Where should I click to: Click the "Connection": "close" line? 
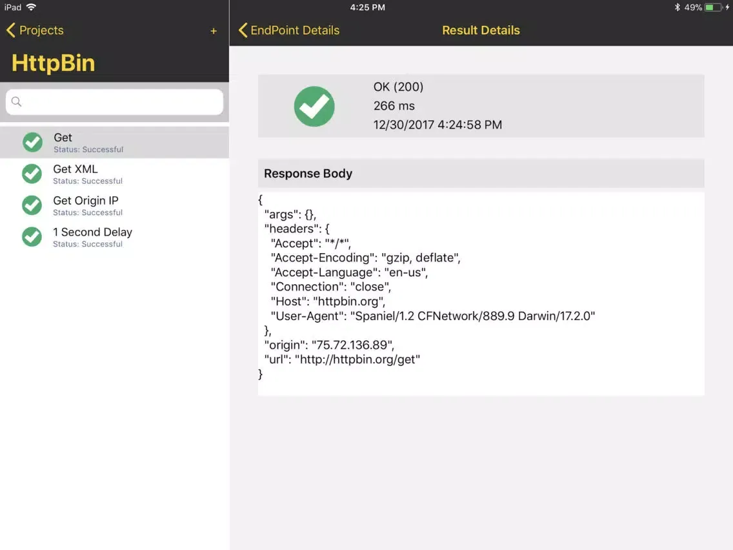click(330, 287)
